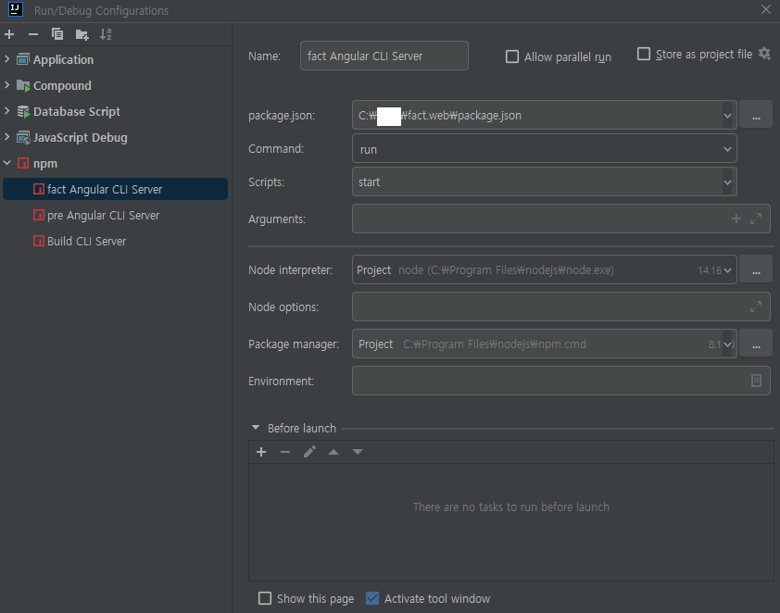Image resolution: width=780 pixels, height=613 pixels.
Task: Move before launch task up
Action: click(333, 452)
